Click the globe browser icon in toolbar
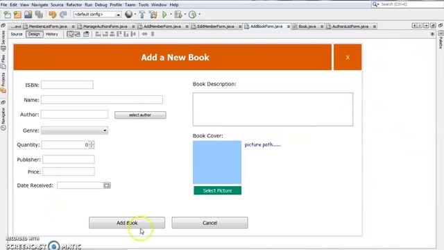 click(128, 14)
